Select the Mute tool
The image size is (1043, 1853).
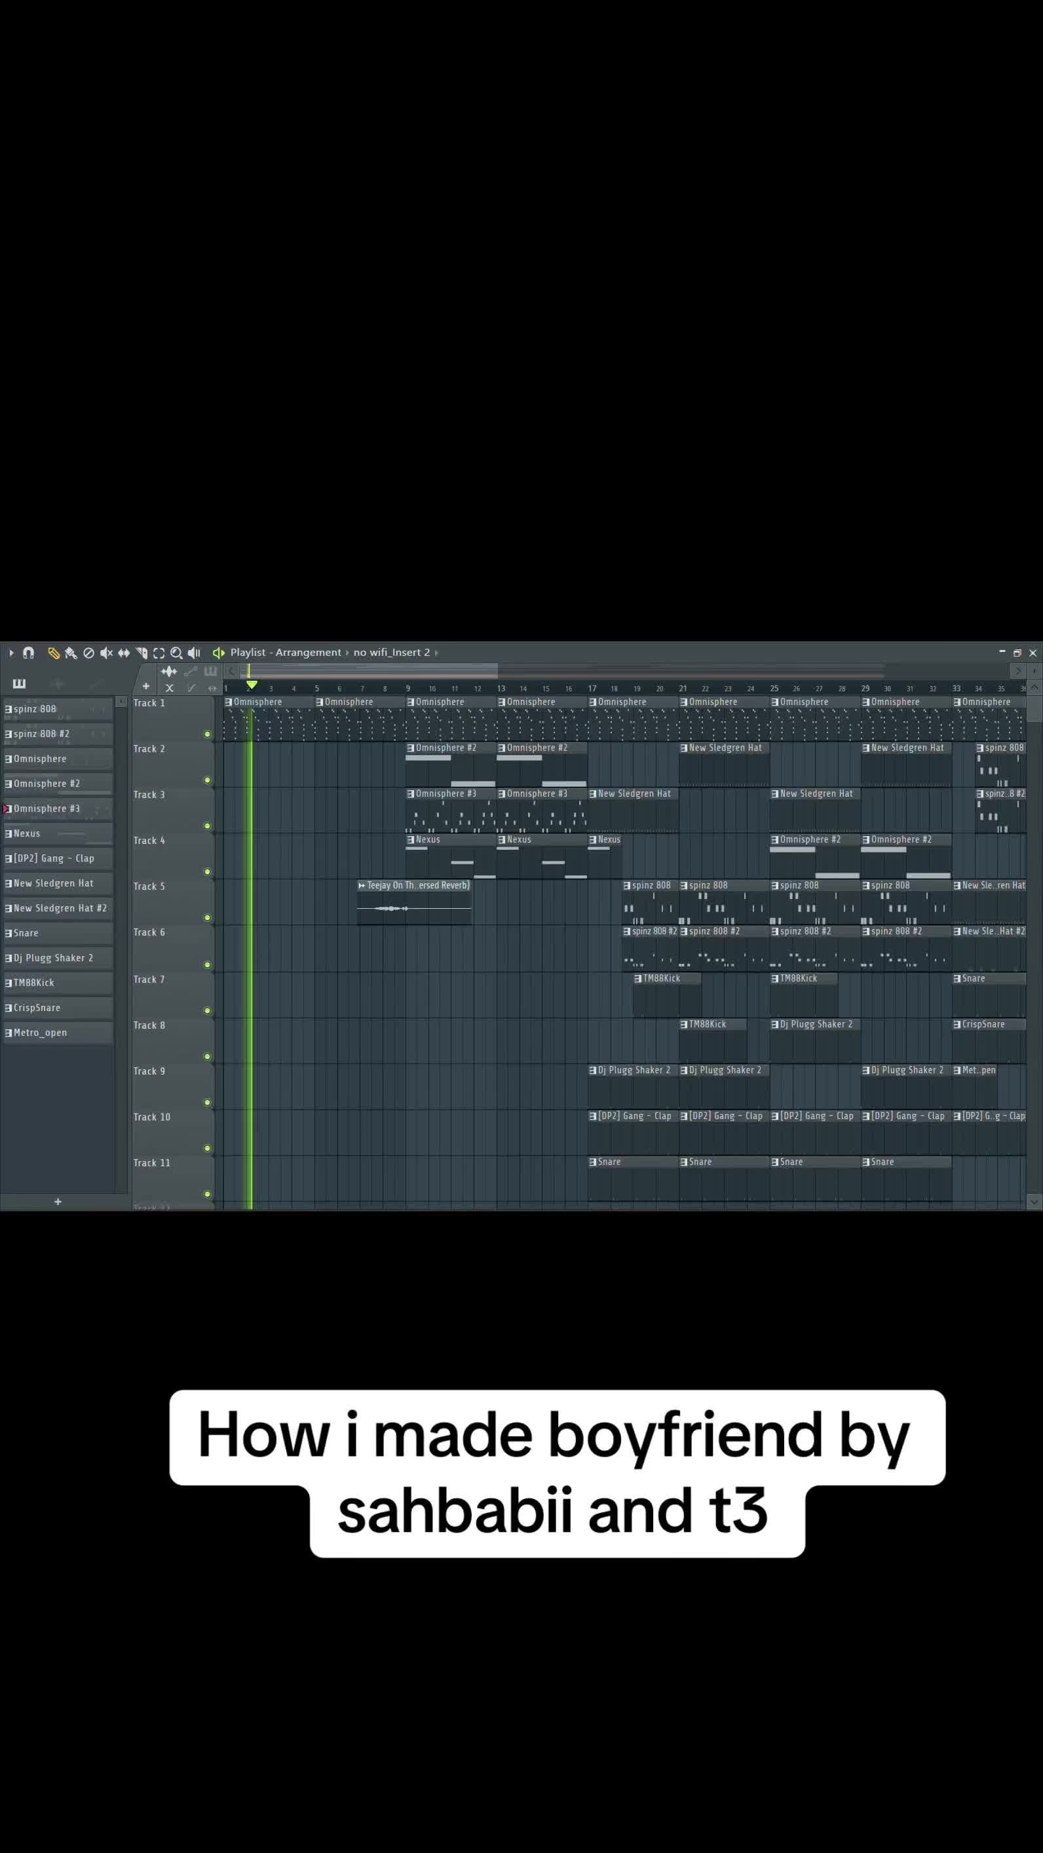point(106,653)
